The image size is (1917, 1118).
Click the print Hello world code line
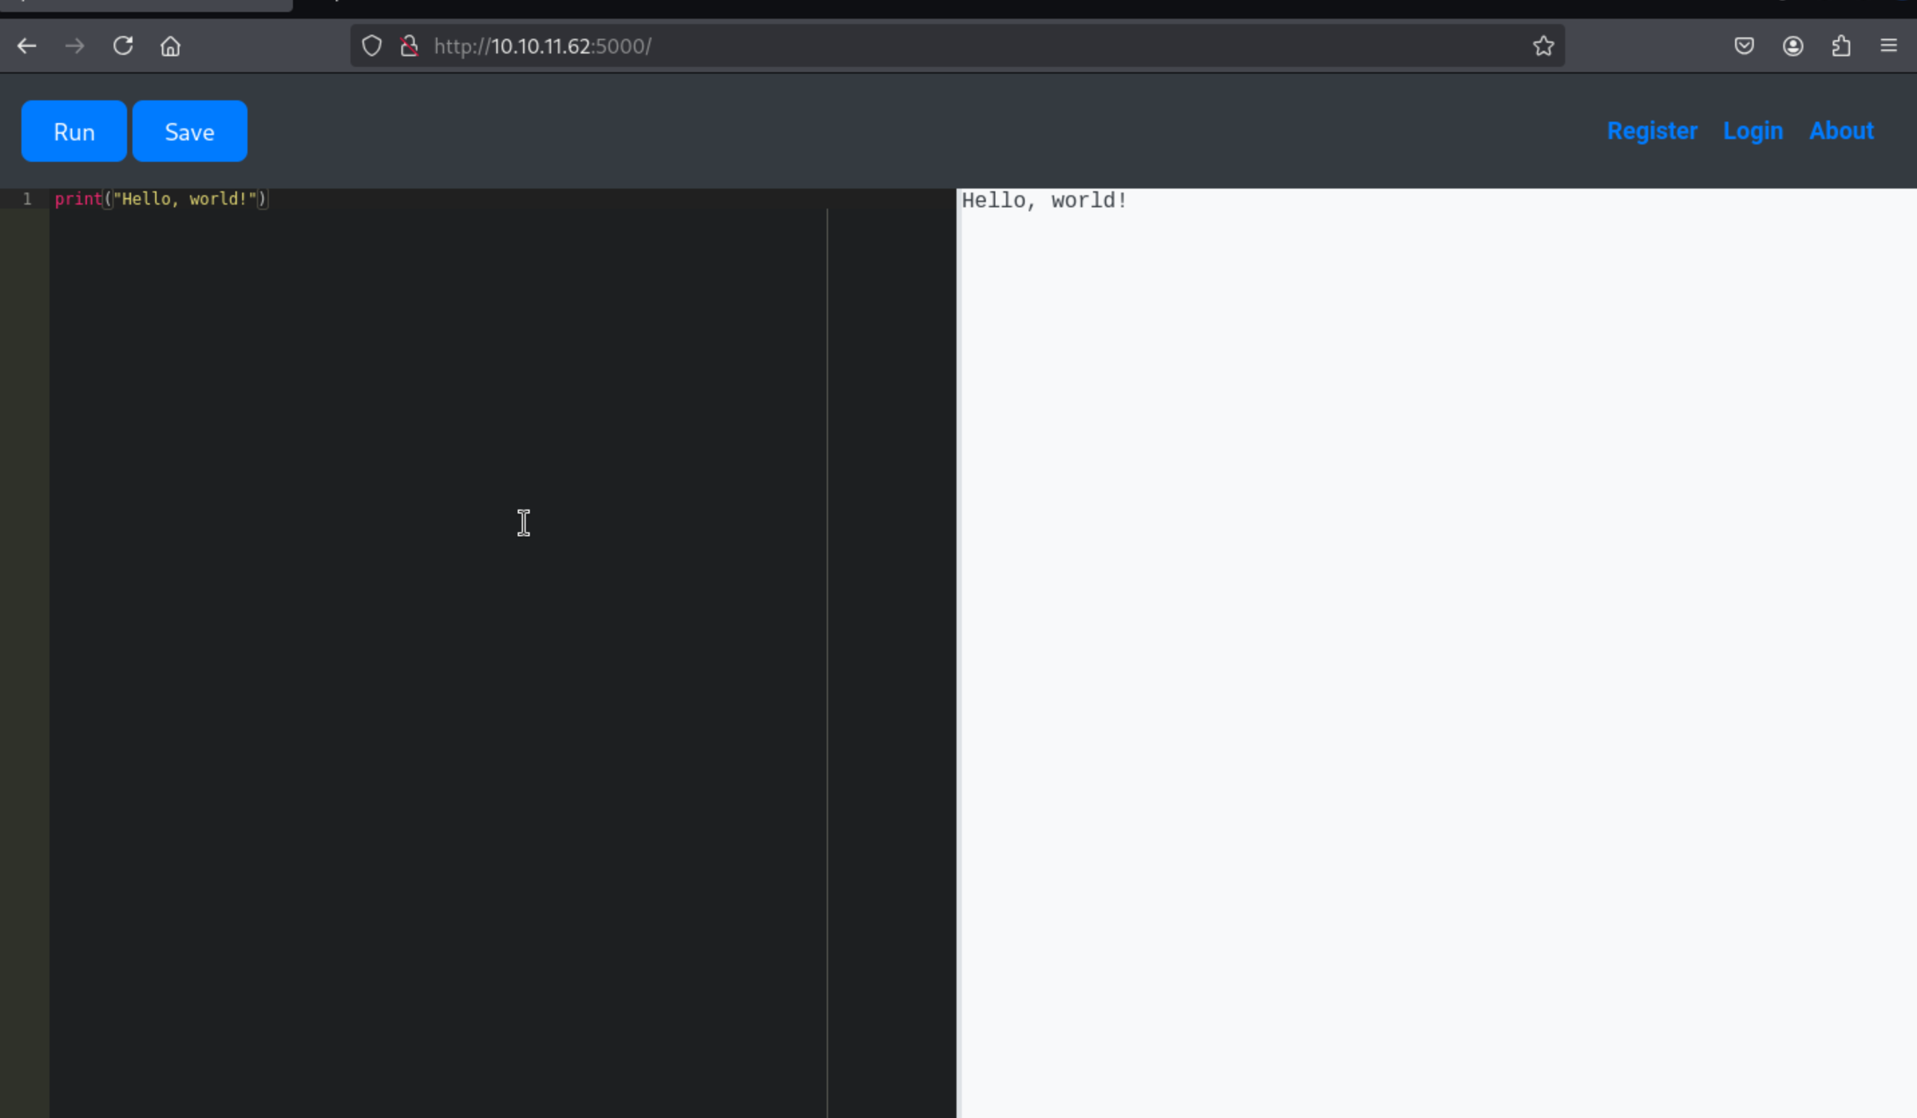161,199
